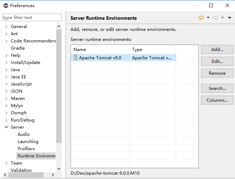Collapse the Server tree node
The height and width of the screenshot is (179, 235).
6,127
